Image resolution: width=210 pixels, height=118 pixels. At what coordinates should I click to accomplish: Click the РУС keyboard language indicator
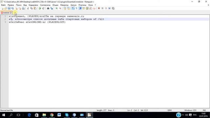tap(195, 115)
